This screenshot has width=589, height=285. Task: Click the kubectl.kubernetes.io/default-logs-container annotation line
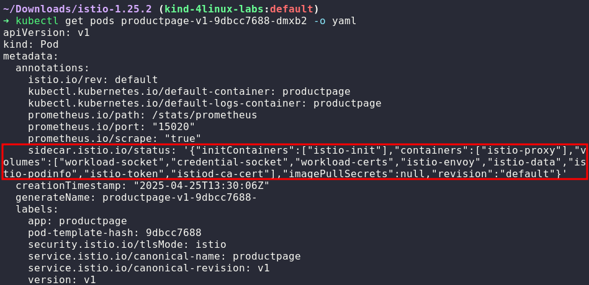point(205,103)
